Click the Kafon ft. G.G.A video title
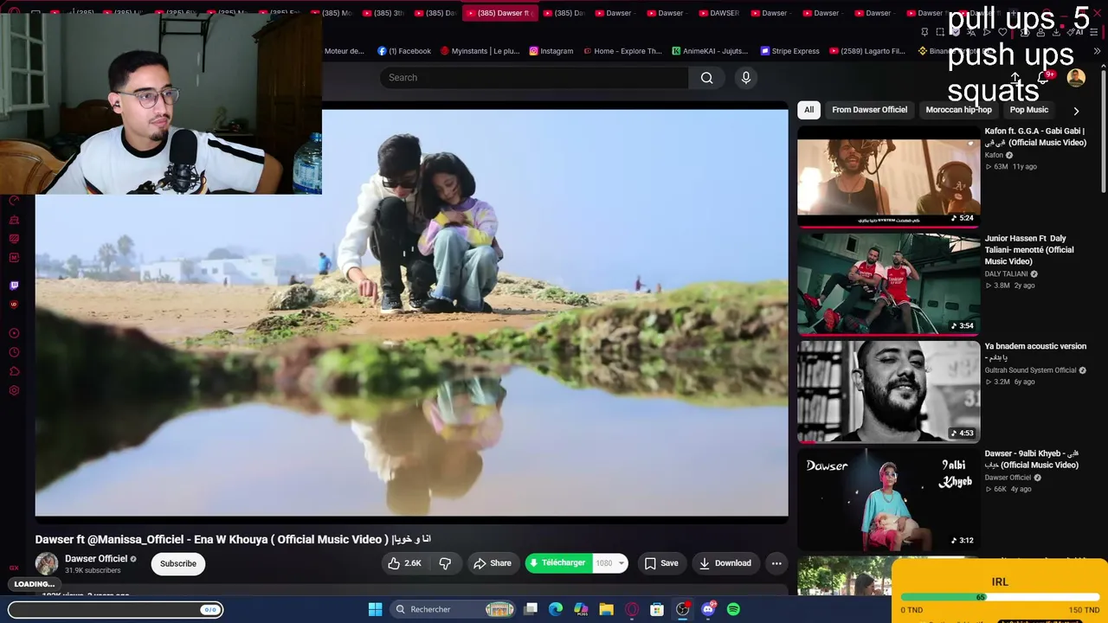Screen dimensions: 1108x623 [x=1035, y=137]
